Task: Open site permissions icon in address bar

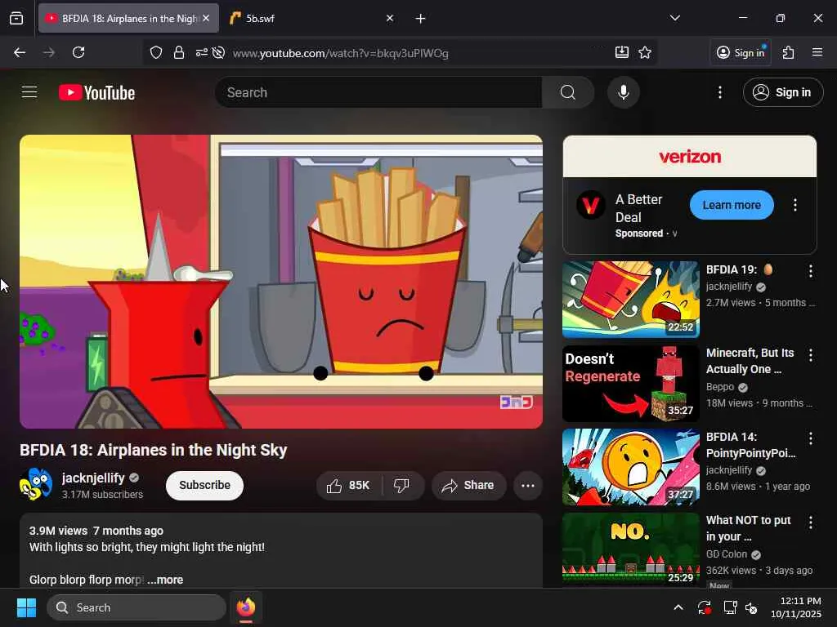Action: pyautogui.click(x=201, y=53)
